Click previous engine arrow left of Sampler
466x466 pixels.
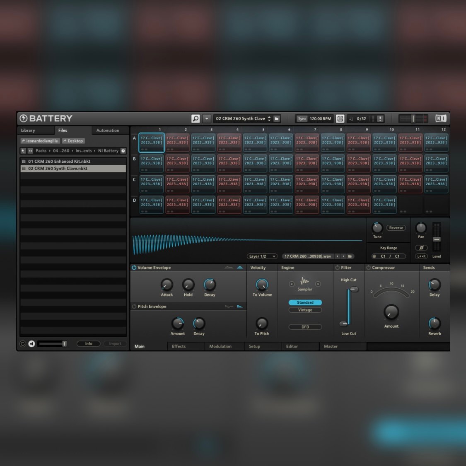pos(292,284)
